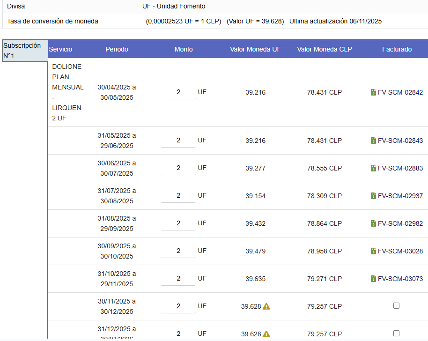The width and height of the screenshot is (428, 341).
Task: Click the Facturado column header
Action: [397, 49]
